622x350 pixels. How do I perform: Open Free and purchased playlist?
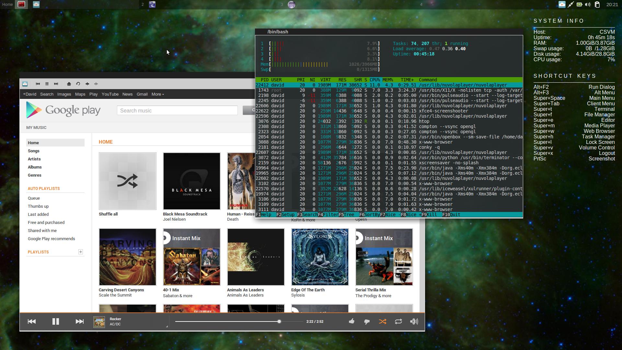coord(46,223)
